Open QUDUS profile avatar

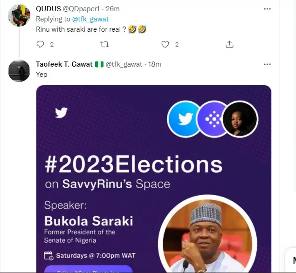19,15
